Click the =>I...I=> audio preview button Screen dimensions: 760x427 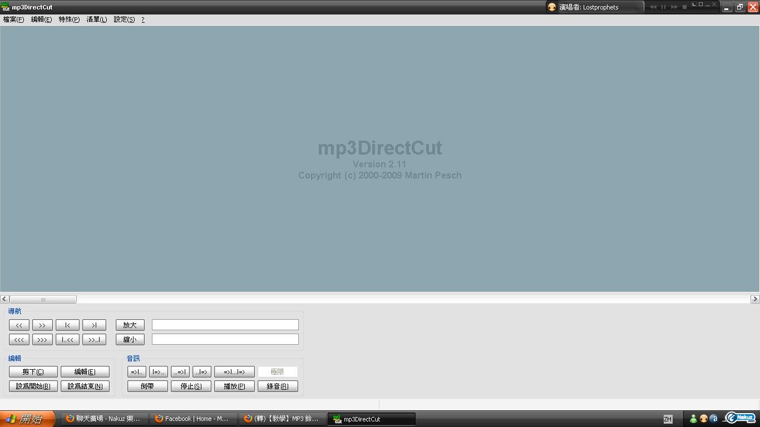point(234,372)
